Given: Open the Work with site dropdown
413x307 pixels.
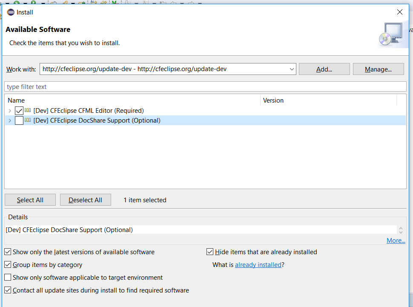Looking at the screenshot, I should pyautogui.click(x=292, y=69).
